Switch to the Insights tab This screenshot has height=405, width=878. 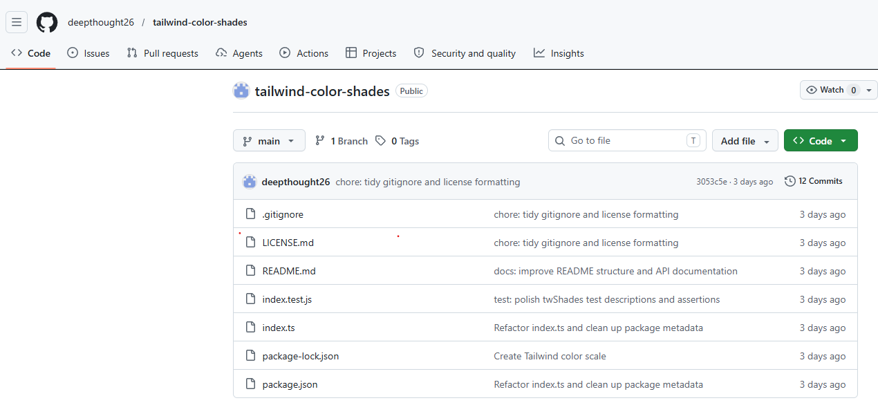[559, 53]
